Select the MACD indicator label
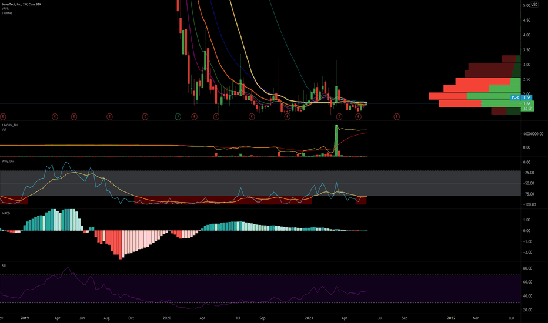The height and width of the screenshot is (323, 548). click(x=6, y=213)
